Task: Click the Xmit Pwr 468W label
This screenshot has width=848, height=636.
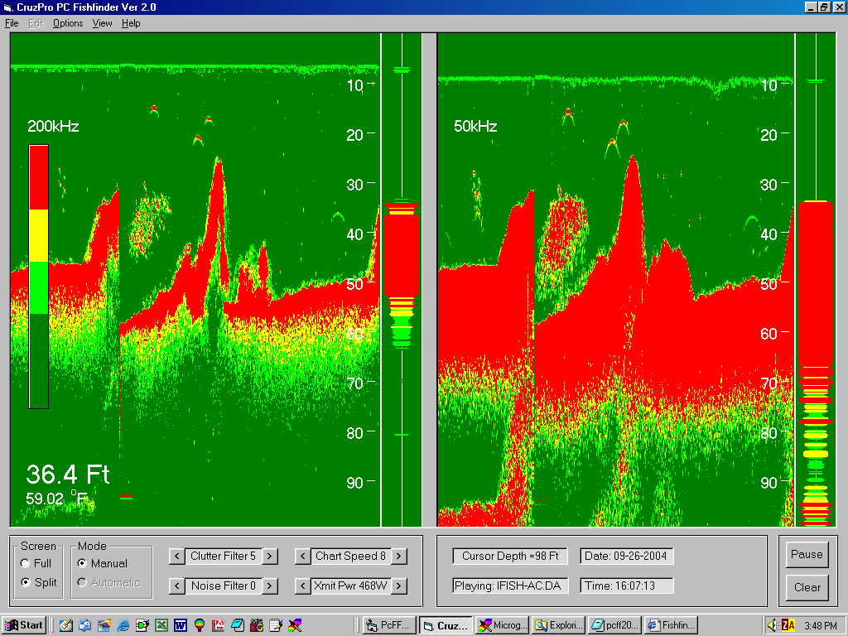Action: click(350, 585)
